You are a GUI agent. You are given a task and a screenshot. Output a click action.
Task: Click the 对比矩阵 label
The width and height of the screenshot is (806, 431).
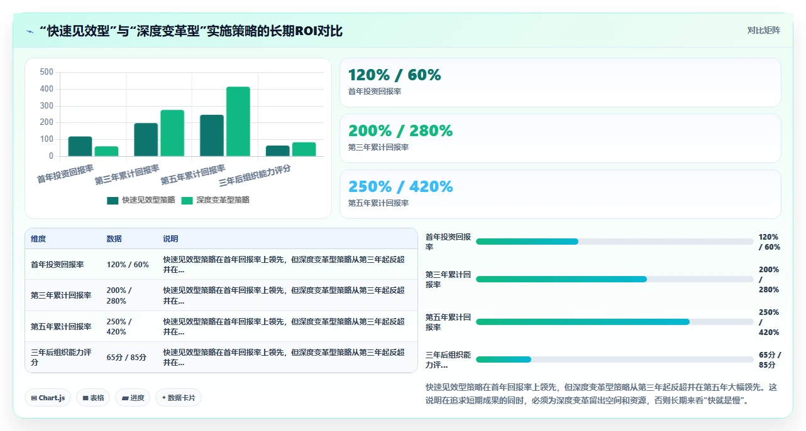coord(763,30)
